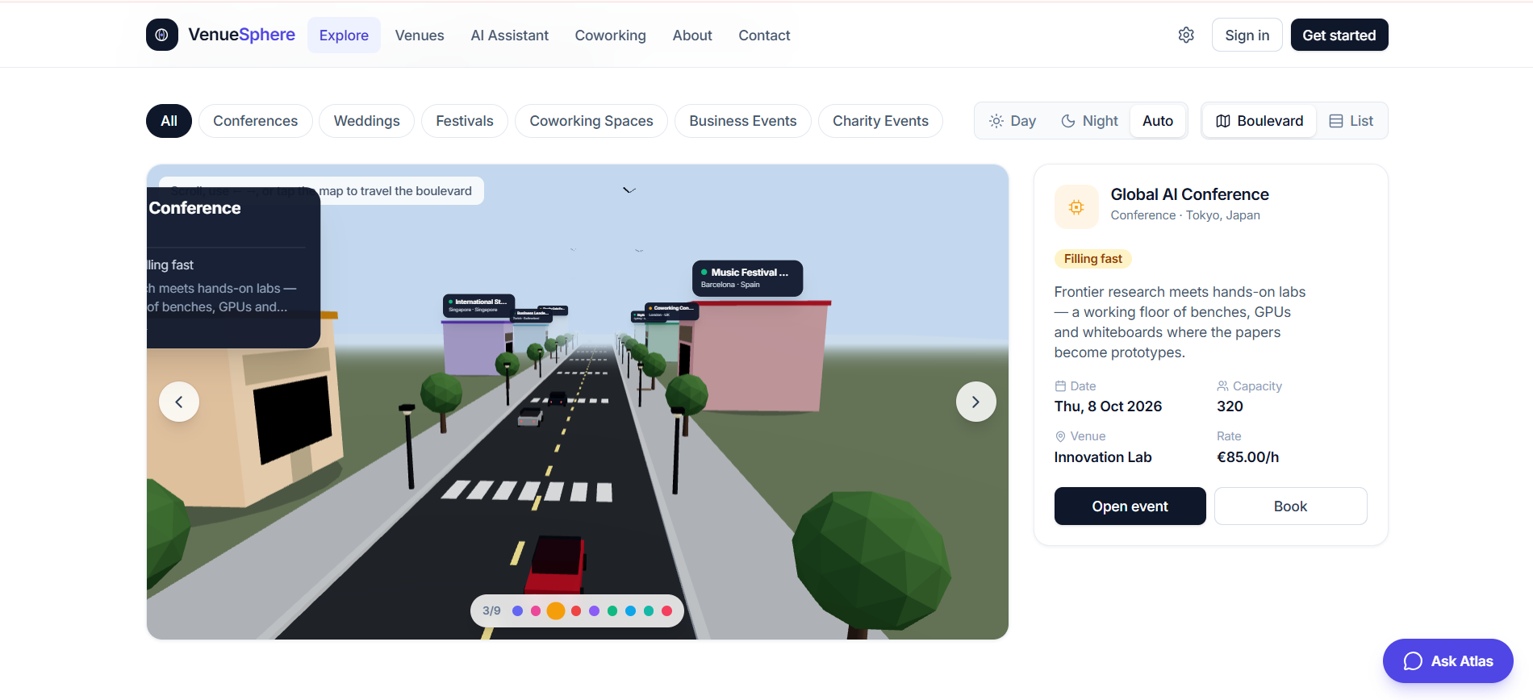Image resolution: width=1533 pixels, height=700 pixels.
Task: Click the list icon in the List view button
Action: [x=1336, y=121]
